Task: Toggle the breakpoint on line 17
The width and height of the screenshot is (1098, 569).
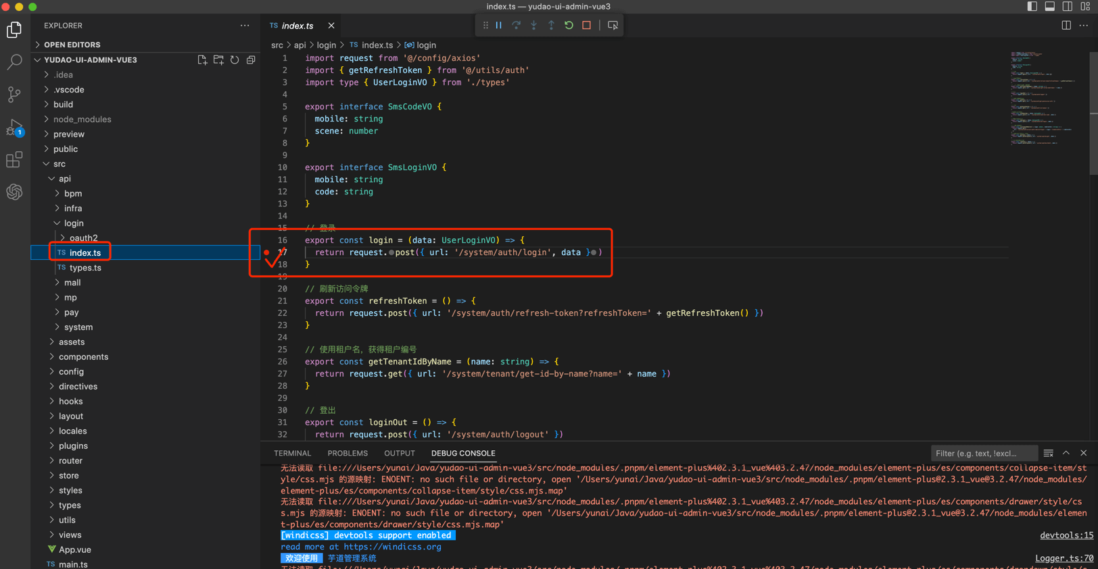Action: 267,252
